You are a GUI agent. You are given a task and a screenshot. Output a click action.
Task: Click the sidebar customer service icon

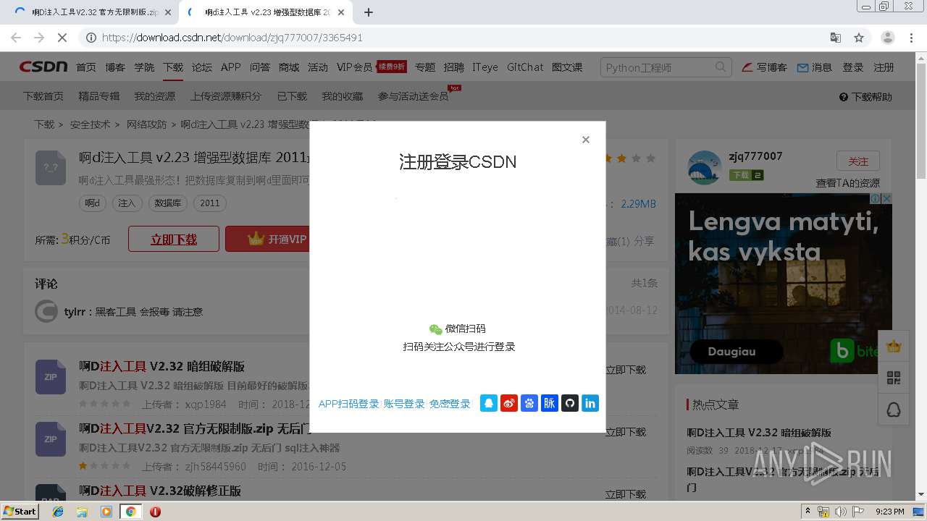(894, 410)
